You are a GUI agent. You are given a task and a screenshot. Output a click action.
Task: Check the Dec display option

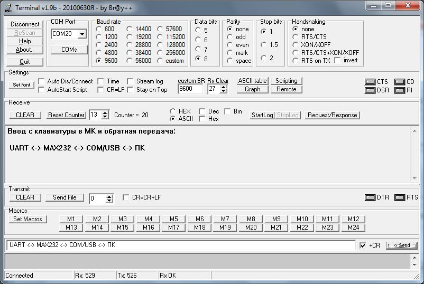(x=202, y=111)
